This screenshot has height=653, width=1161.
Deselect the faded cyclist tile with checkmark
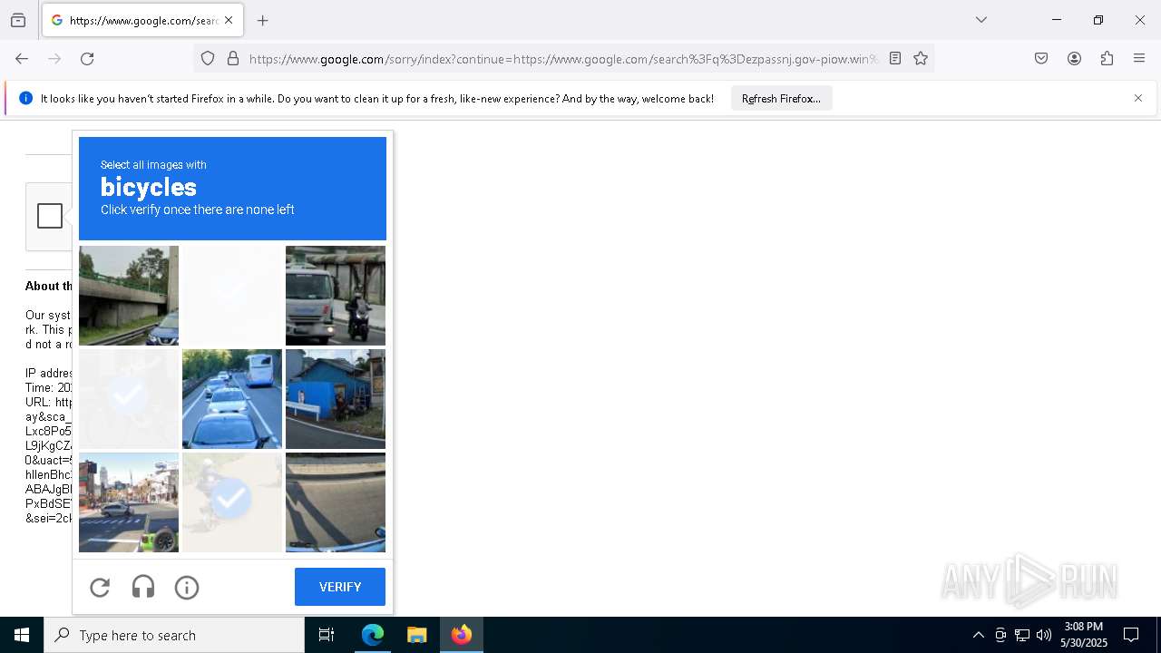232,502
